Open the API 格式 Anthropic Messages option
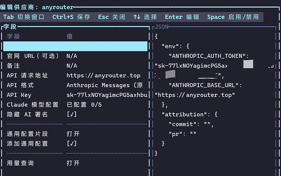This screenshot has height=176, width=281. pyautogui.click(x=105, y=85)
